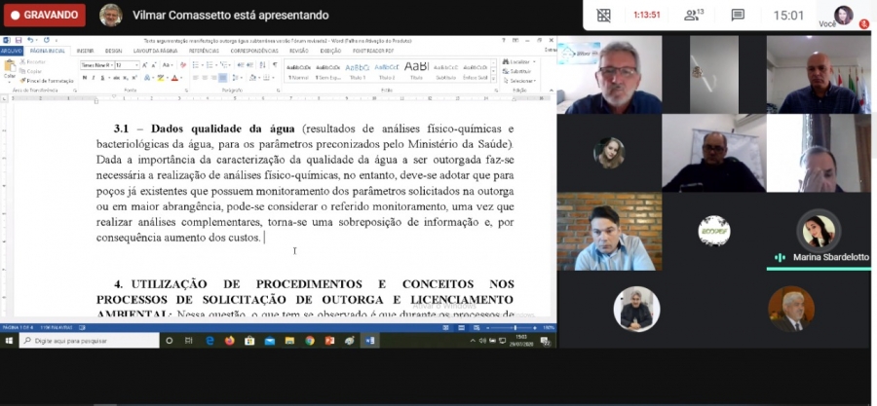Open File Explorer from the taskbar
Screen dimensions: 877x406
[289, 341]
